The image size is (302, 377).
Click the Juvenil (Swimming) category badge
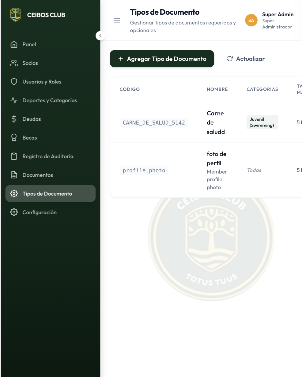(x=262, y=122)
